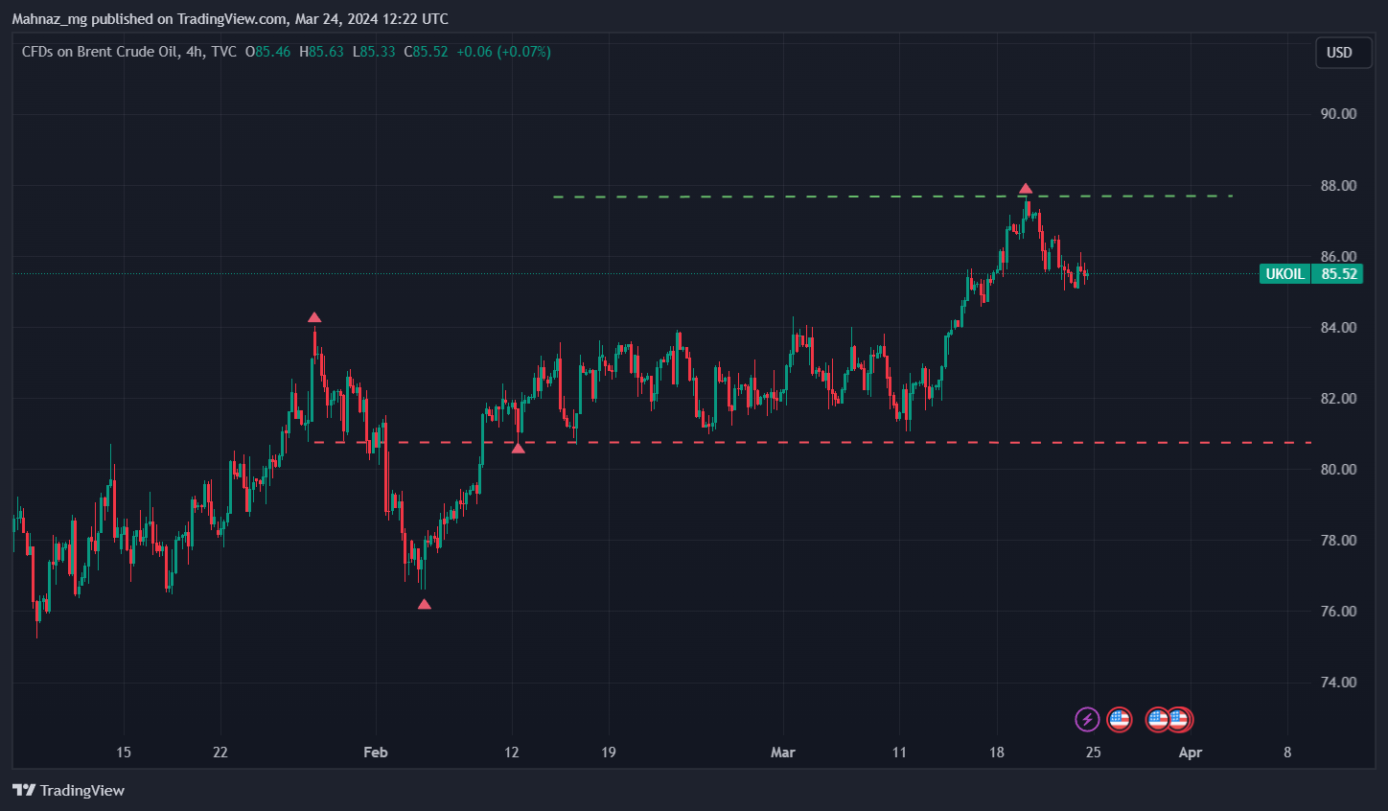Select the red triangle above the March high
Image resolution: width=1388 pixels, height=811 pixels.
click(1026, 189)
